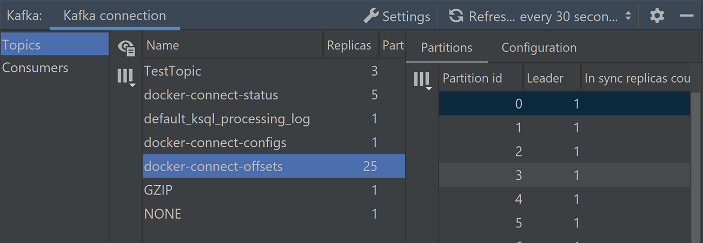Switch to the Configuration tab
This screenshot has width=703, height=243.
coord(539,48)
